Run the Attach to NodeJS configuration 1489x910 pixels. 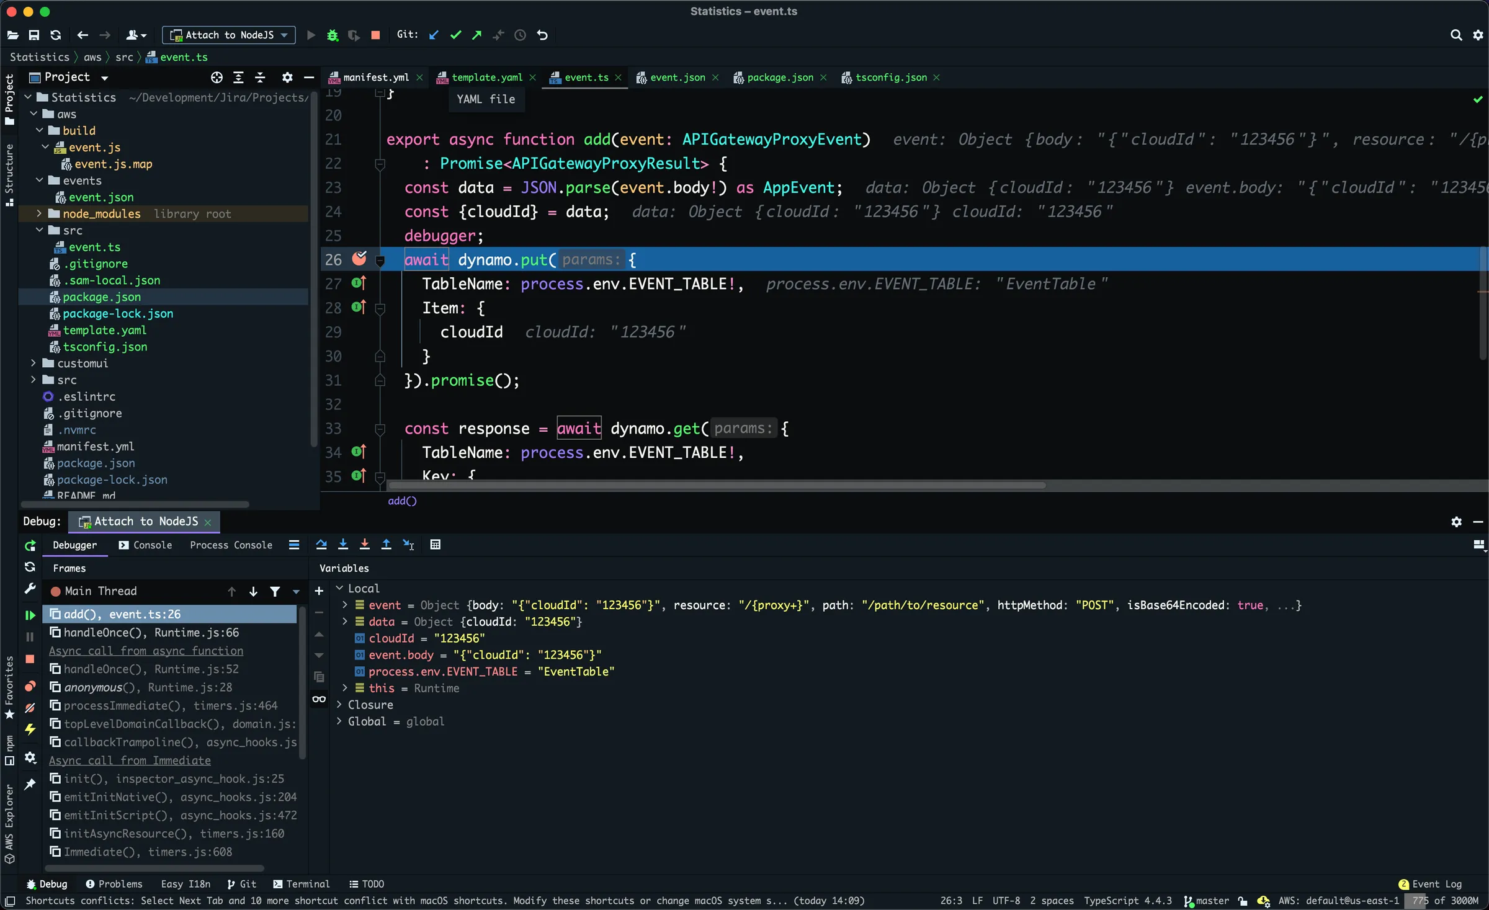click(311, 35)
